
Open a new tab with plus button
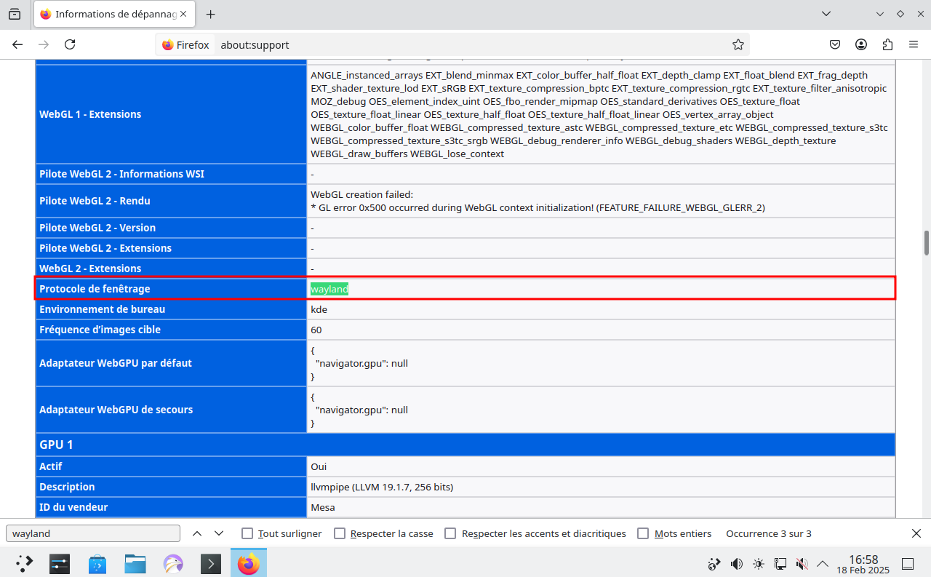[x=211, y=14]
